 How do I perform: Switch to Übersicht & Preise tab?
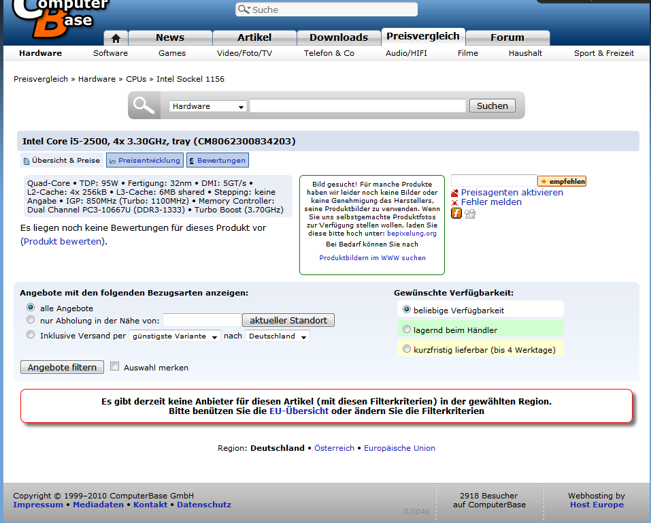click(x=62, y=161)
